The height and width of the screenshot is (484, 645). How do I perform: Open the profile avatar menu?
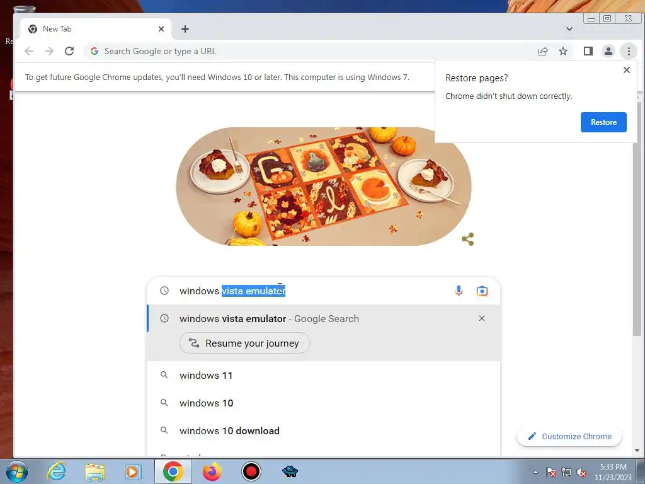pyautogui.click(x=608, y=51)
